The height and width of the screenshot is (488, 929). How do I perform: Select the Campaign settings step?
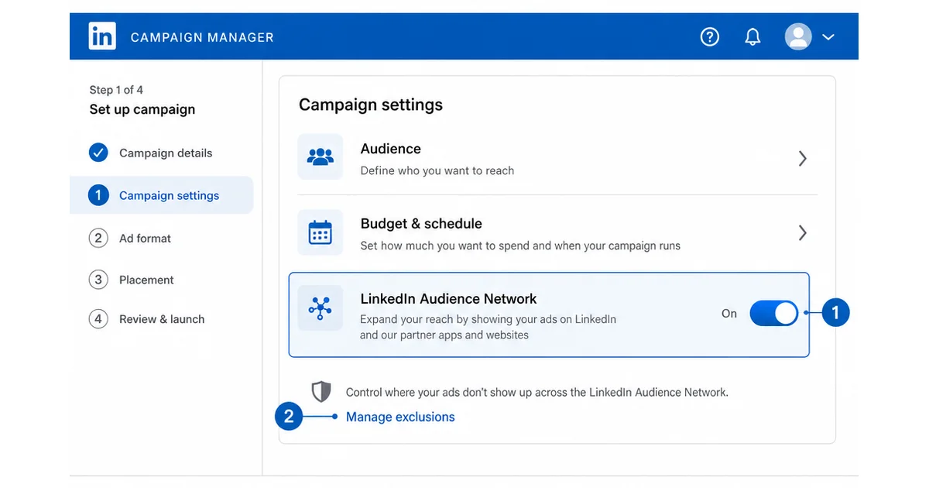pos(162,195)
